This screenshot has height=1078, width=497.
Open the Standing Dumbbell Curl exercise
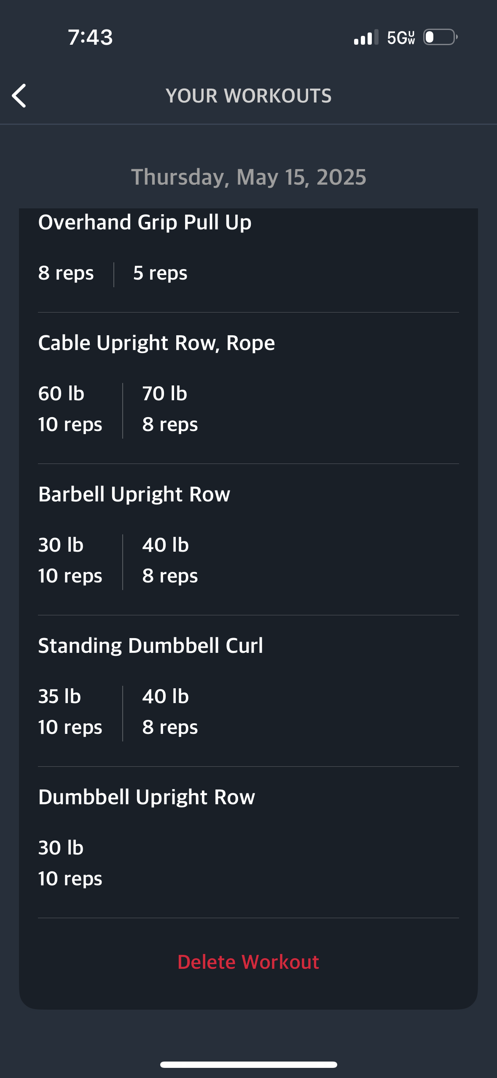pos(150,646)
